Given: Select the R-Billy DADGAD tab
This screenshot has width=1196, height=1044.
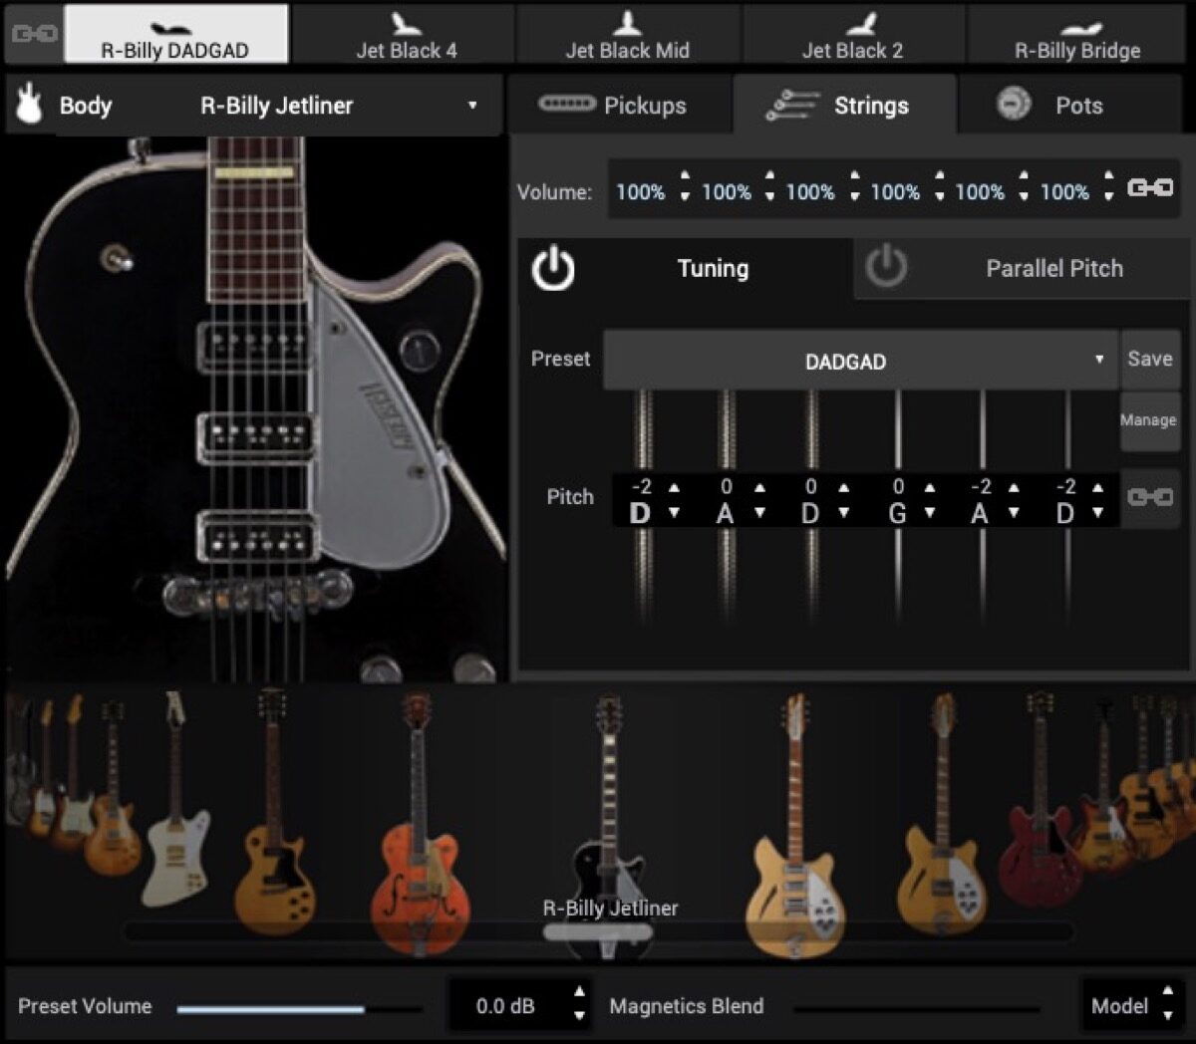Looking at the screenshot, I should [175, 33].
